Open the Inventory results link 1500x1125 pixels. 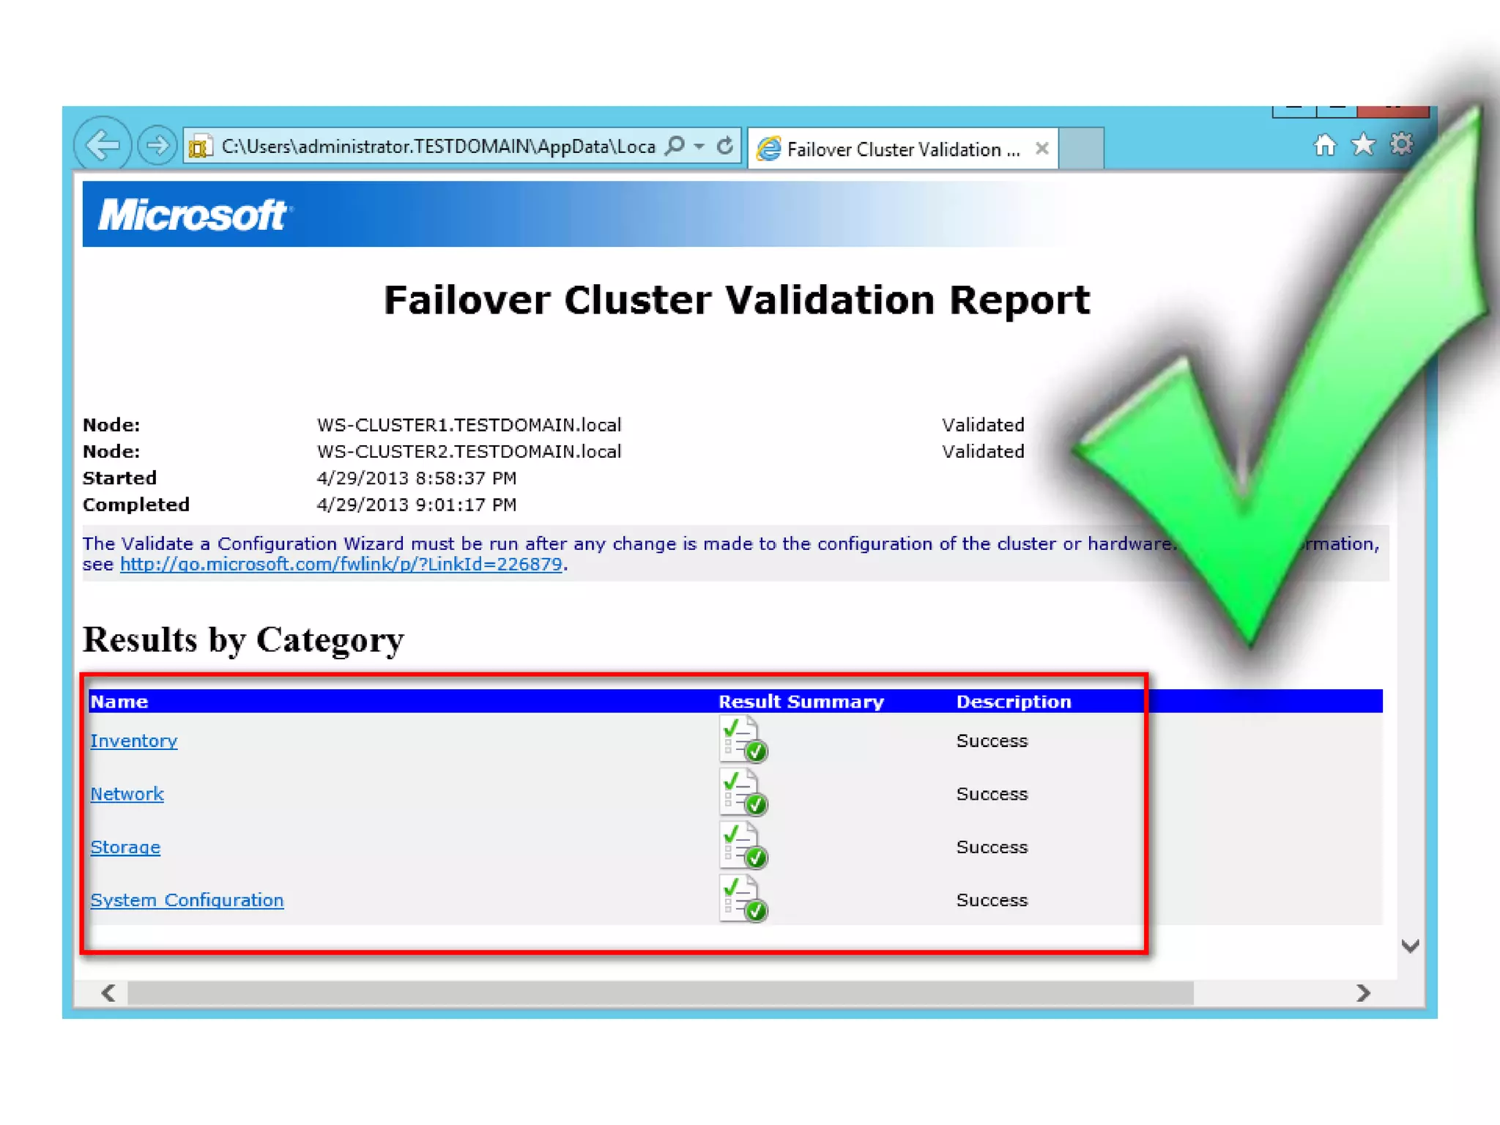[x=133, y=740]
